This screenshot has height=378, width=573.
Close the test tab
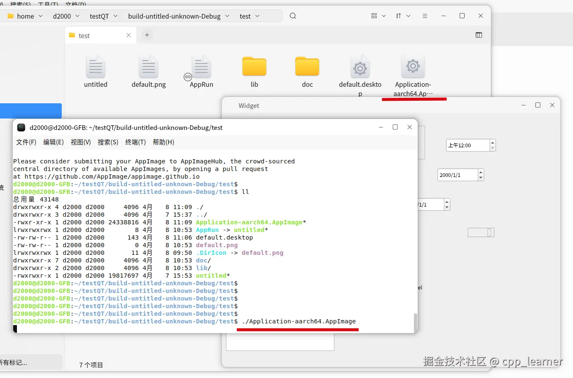(x=129, y=35)
